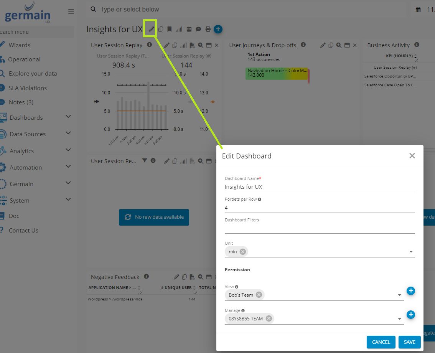Click the calendar icon in dashboard toolbar
This screenshot has width=435, height=353.
click(x=189, y=29)
